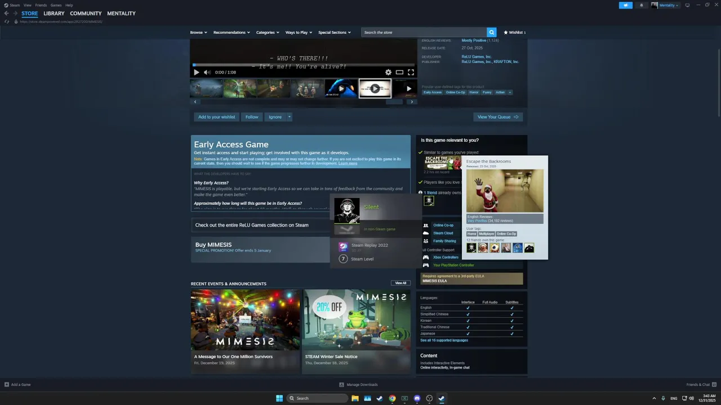The image size is (721, 405).
Task: Click the Follow button
Action: (252, 117)
